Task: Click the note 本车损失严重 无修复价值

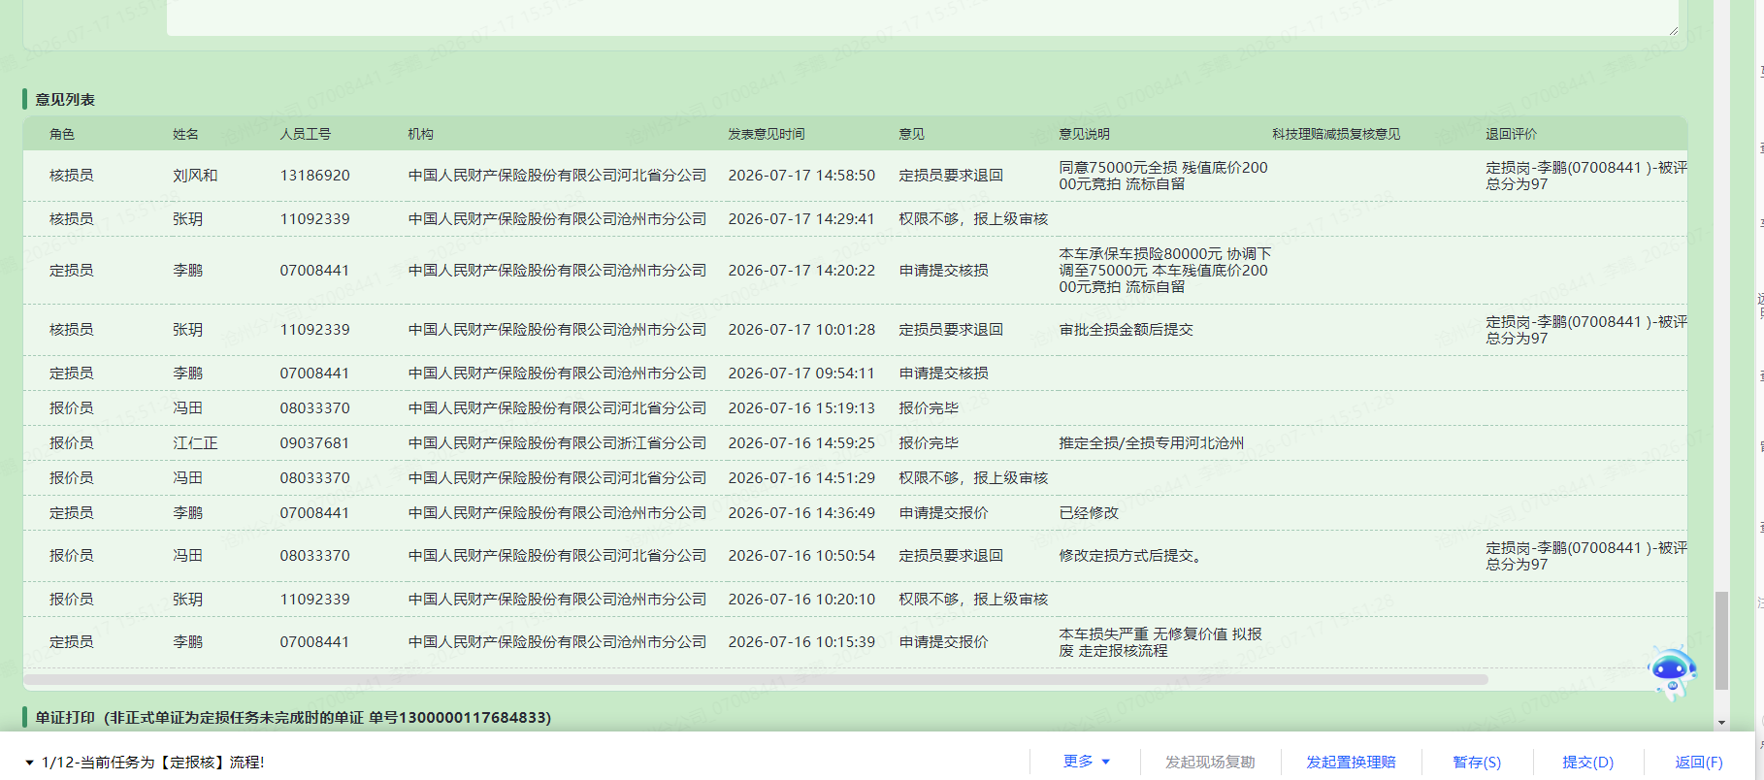Action: tap(1160, 642)
